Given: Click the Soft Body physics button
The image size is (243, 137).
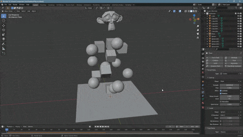Looking at the screenshot, I should point(233,58).
